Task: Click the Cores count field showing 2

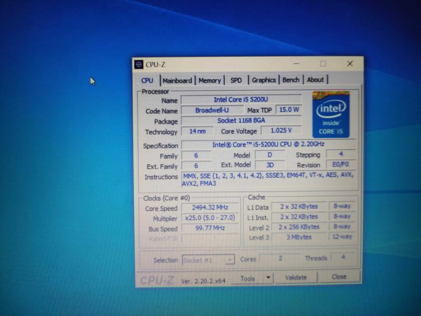Action: (281, 258)
